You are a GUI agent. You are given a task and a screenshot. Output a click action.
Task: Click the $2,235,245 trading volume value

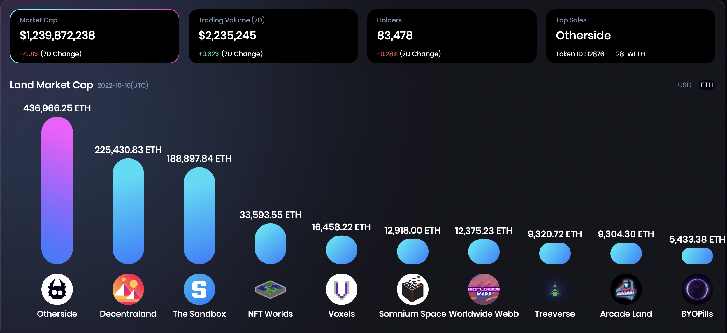(x=227, y=36)
